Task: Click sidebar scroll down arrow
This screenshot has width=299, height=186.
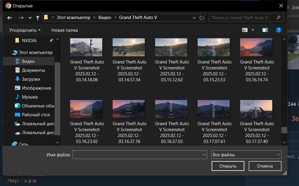Action: coord(57,142)
